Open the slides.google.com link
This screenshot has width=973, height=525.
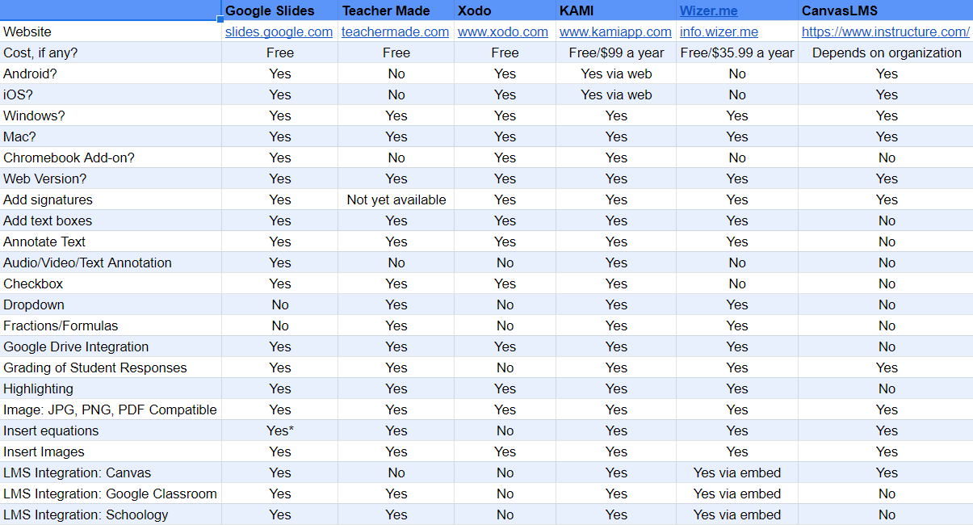[x=279, y=31]
